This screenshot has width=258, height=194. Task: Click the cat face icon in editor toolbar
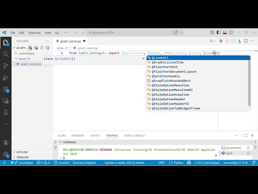click(x=227, y=41)
